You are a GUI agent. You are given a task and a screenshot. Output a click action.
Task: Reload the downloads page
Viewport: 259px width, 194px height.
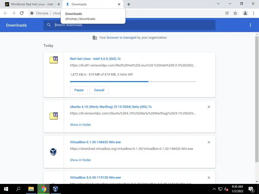(22, 13)
